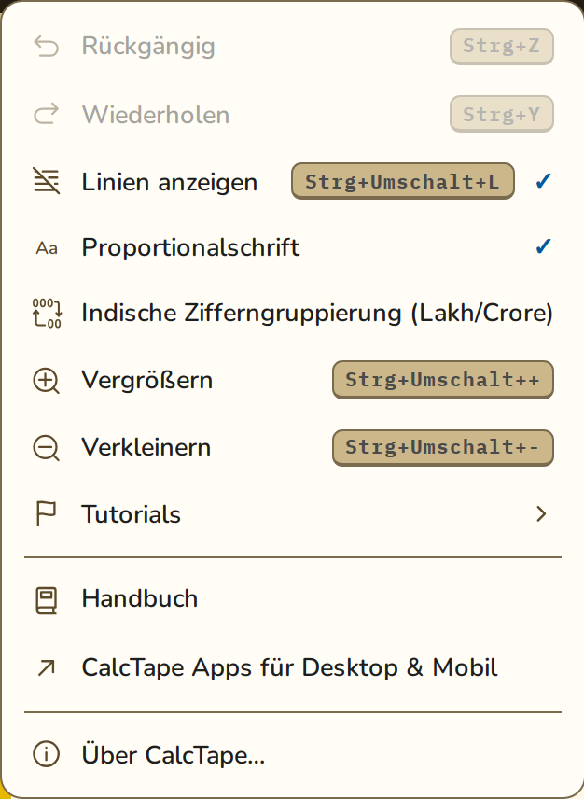Open the Tutorials menu entry
This screenshot has width=584, height=799.
(292, 513)
